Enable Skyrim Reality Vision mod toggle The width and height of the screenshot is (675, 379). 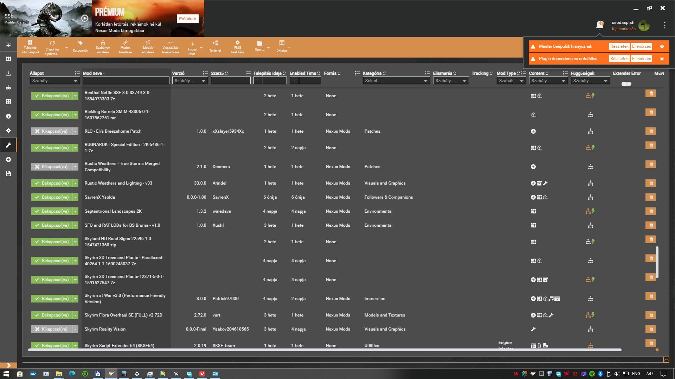click(51, 329)
